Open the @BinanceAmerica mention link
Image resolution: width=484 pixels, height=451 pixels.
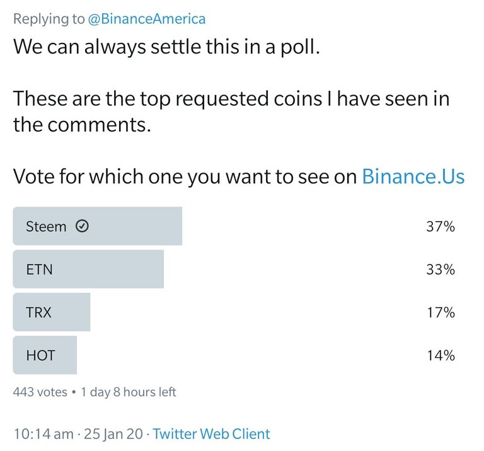point(147,19)
